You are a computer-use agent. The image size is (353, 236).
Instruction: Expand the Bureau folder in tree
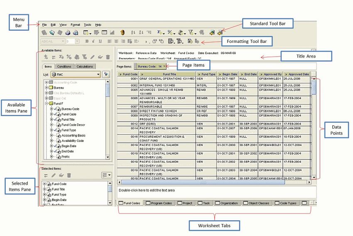click(x=46, y=88)
